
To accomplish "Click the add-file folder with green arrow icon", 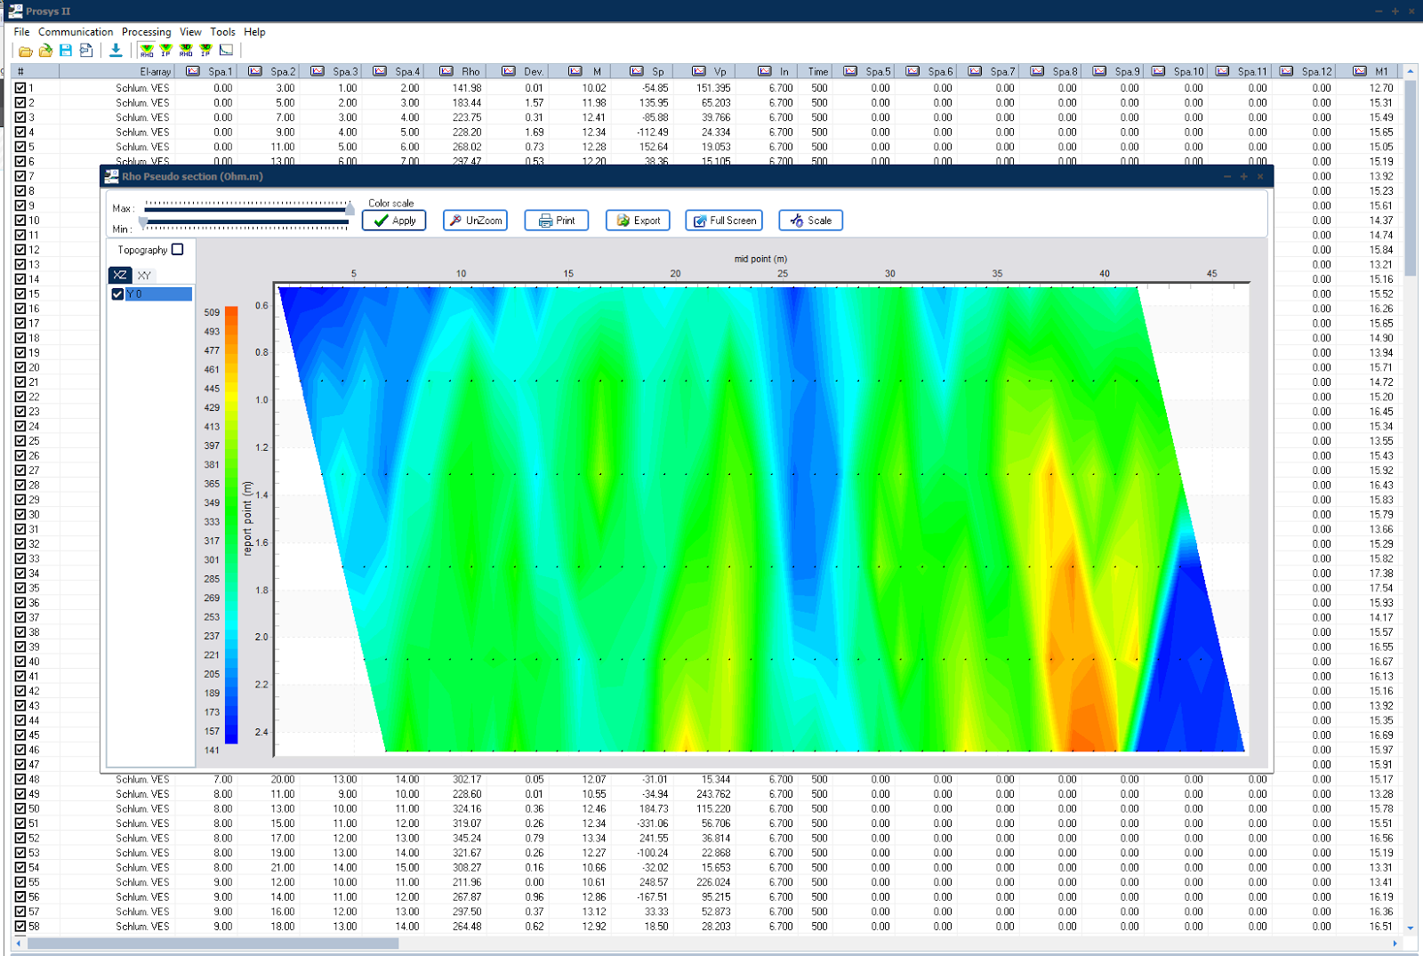I will (x=45, y=51).
